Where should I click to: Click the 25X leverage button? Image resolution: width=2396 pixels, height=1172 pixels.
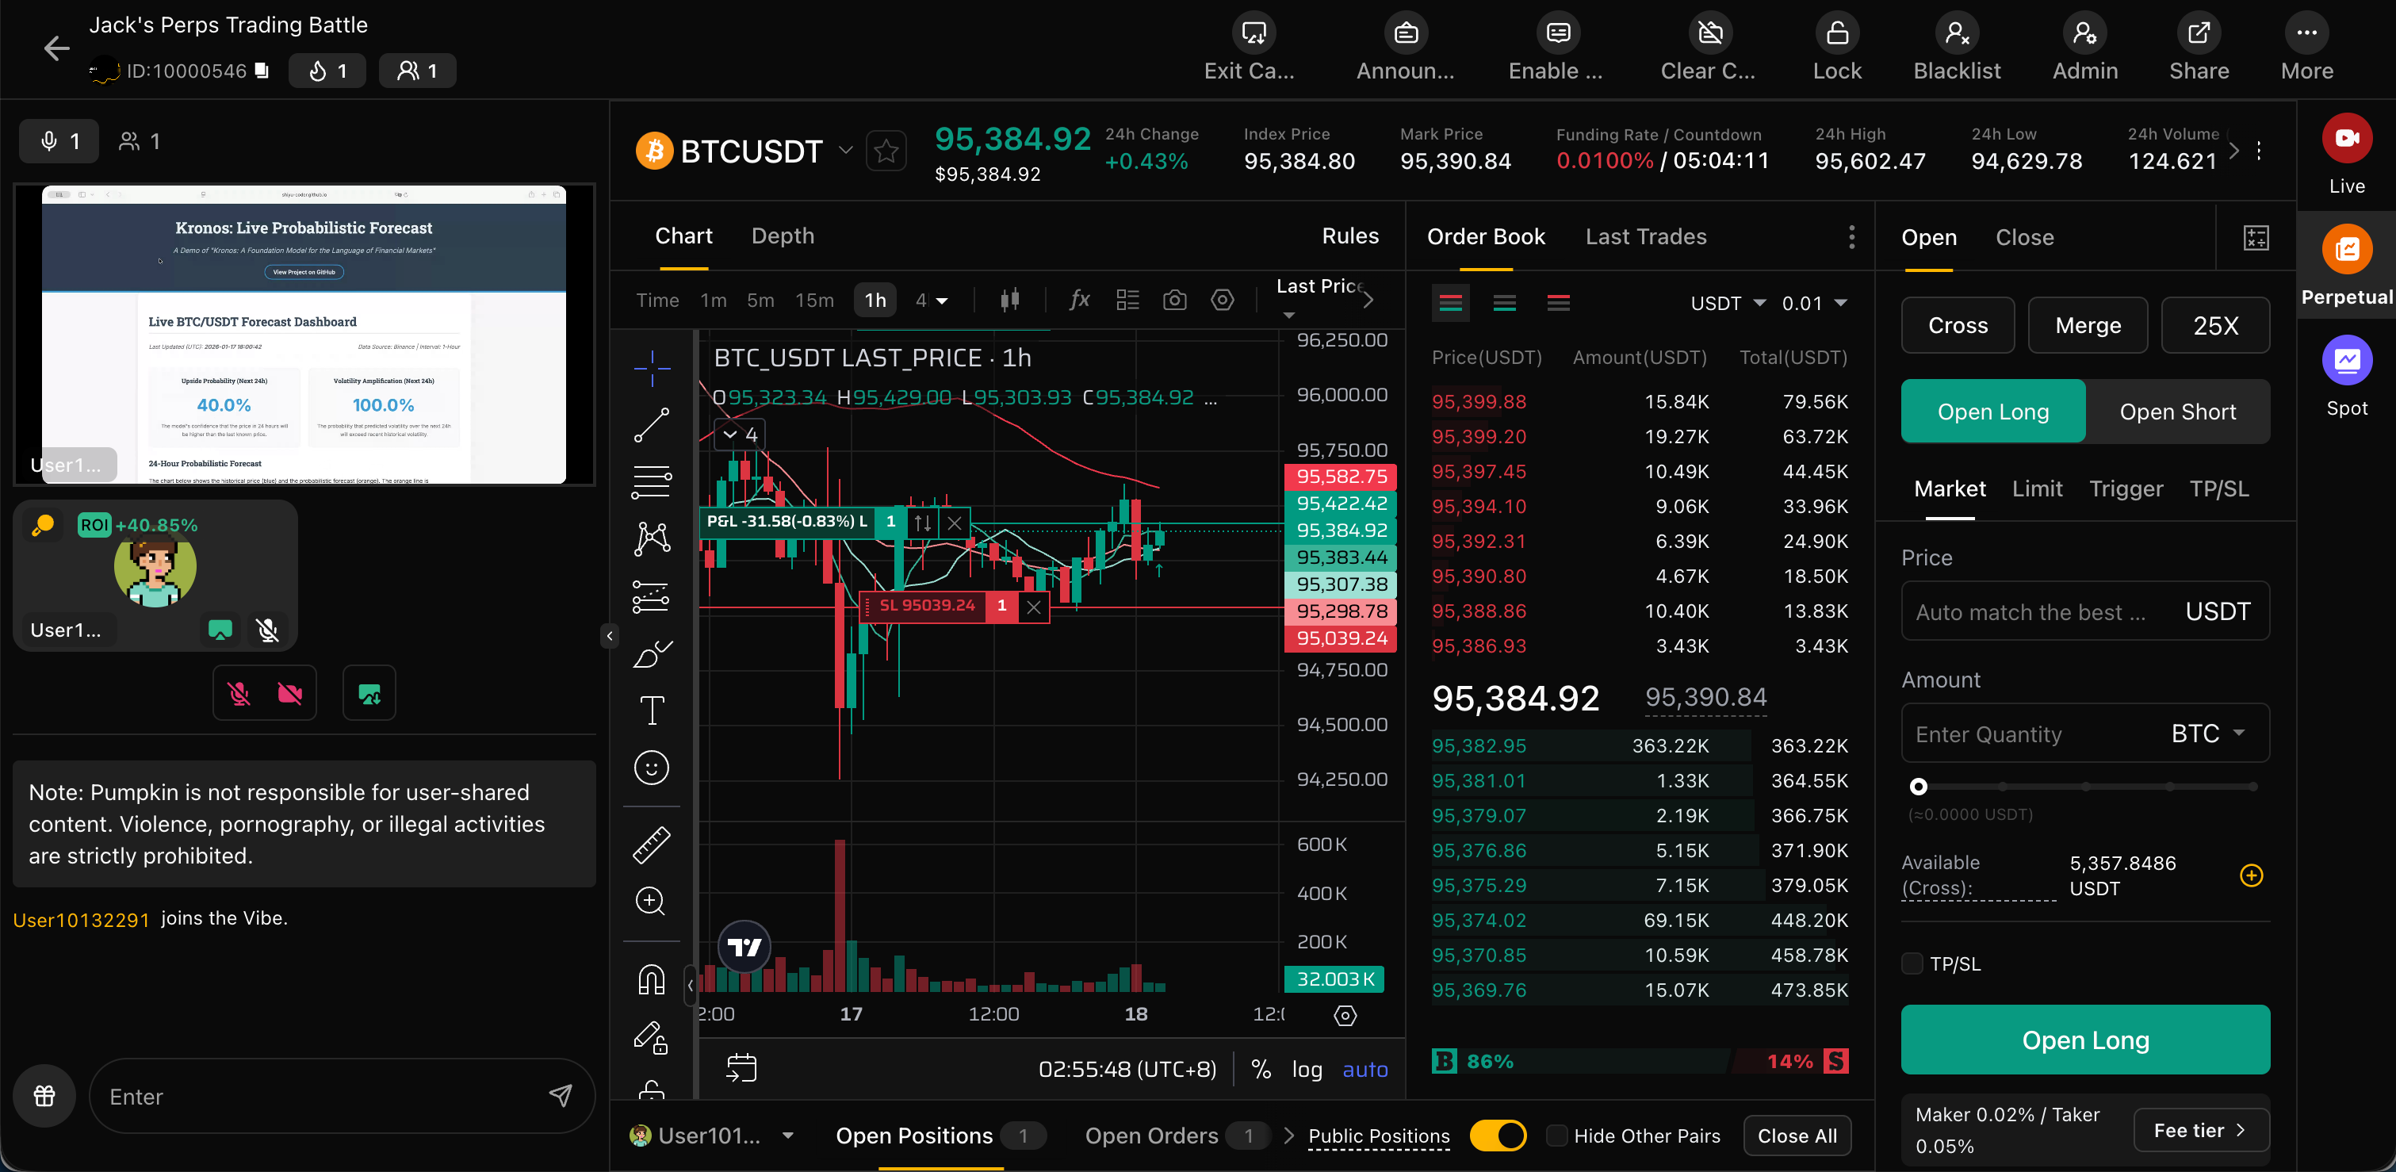click(x=2214, y=326)
